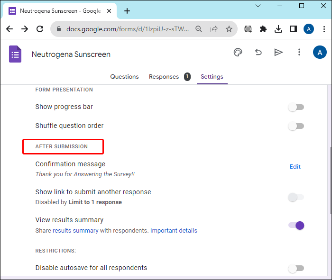This screenshot has height=280, width=332.
Task: Enable the Show progress bar toggle
Action: point(296,107)
